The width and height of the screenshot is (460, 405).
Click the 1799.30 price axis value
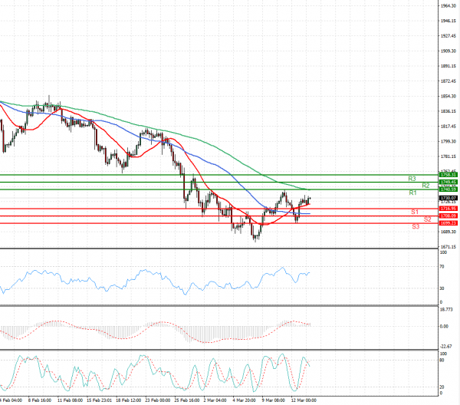click(x=449, y=141)
